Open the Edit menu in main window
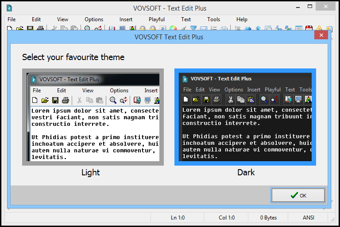 [x=36, y=19]
